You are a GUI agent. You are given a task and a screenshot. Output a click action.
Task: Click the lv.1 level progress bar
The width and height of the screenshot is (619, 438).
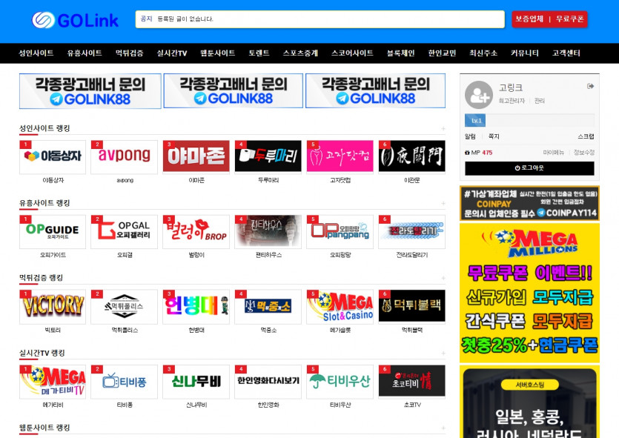pos(529,121)
